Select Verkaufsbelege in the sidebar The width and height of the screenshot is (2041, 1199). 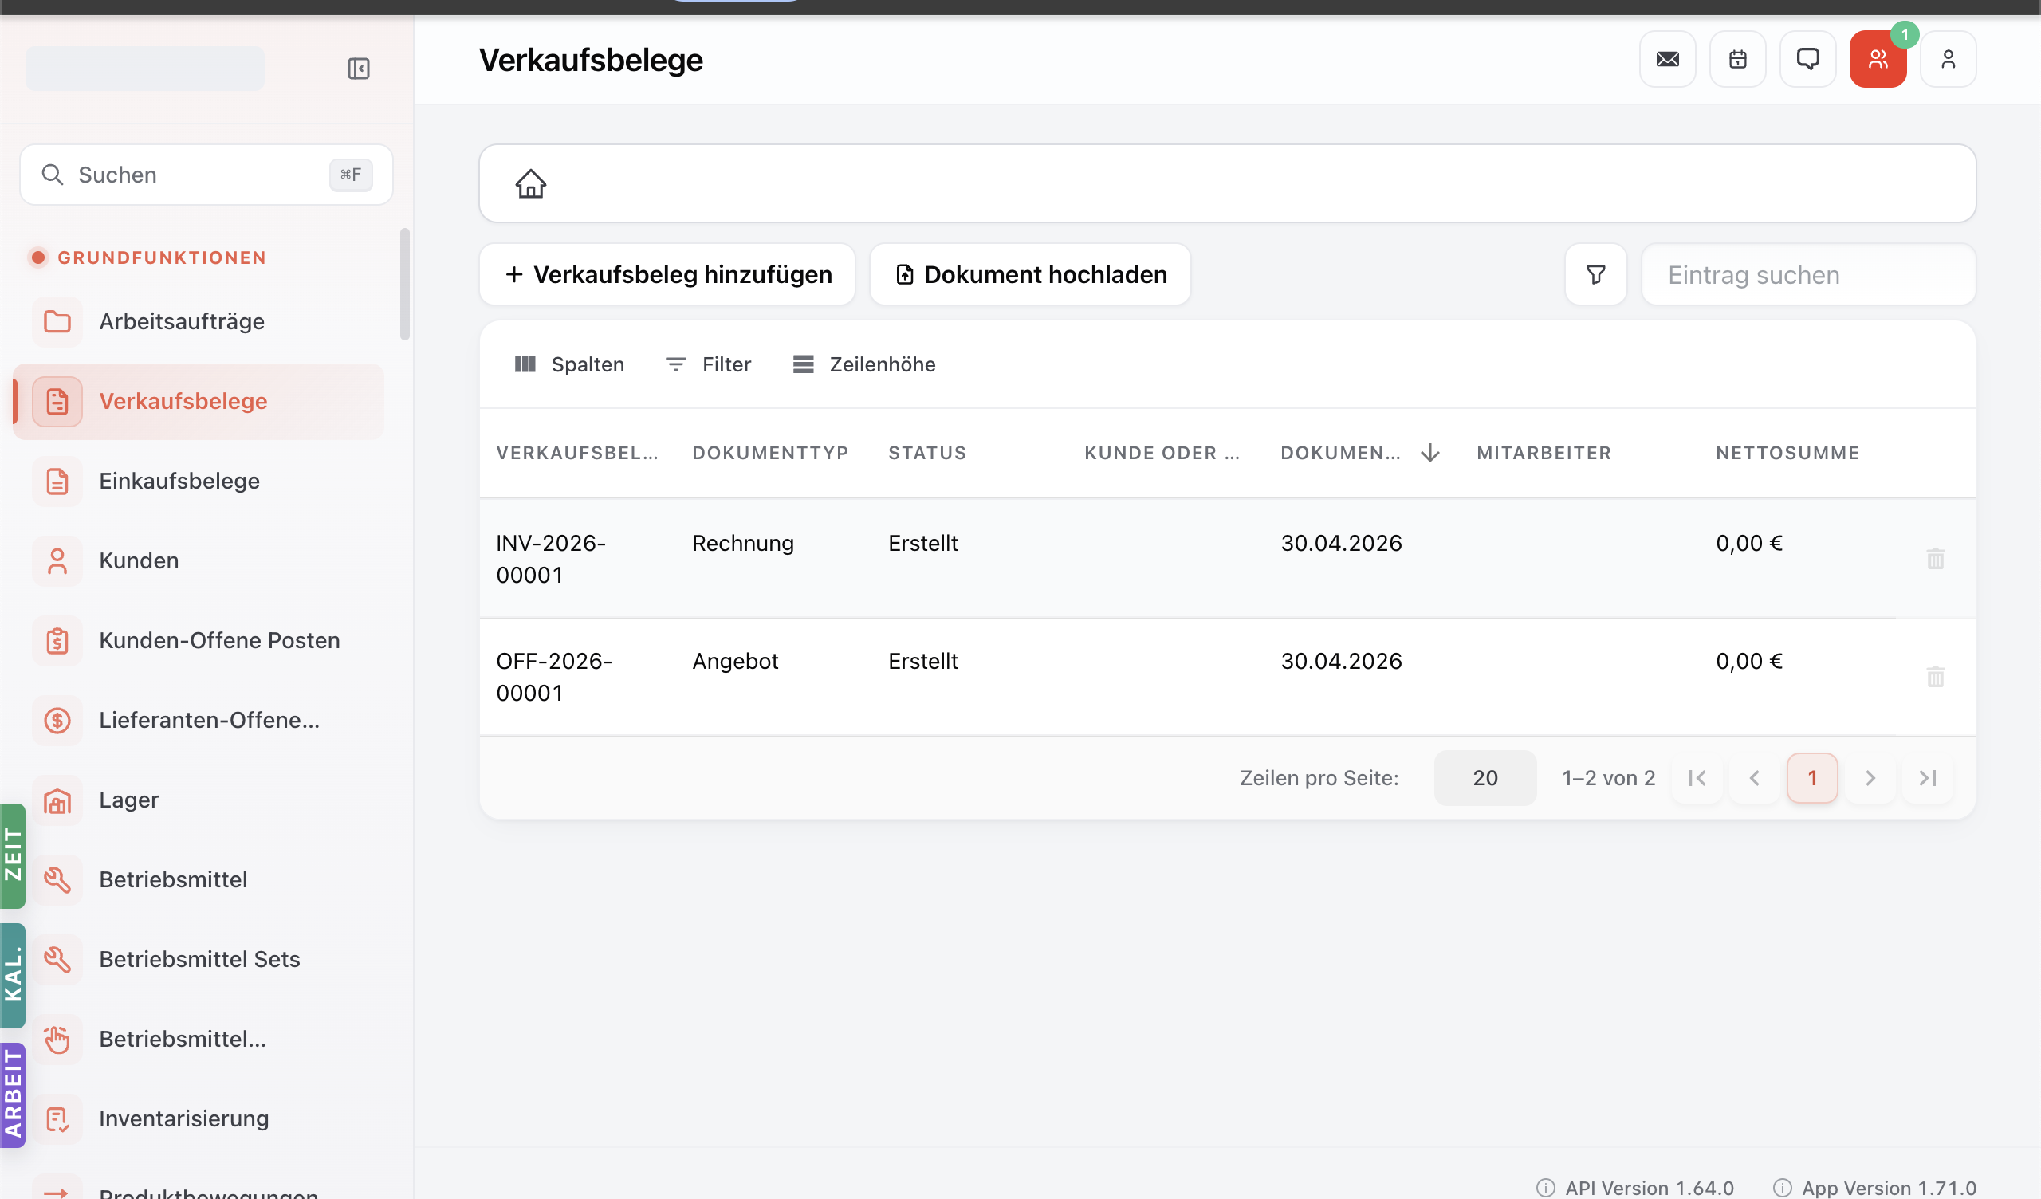point(199,401)
